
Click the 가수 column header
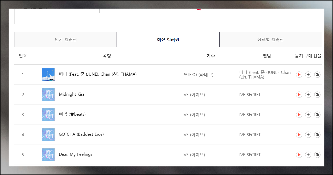211,56
